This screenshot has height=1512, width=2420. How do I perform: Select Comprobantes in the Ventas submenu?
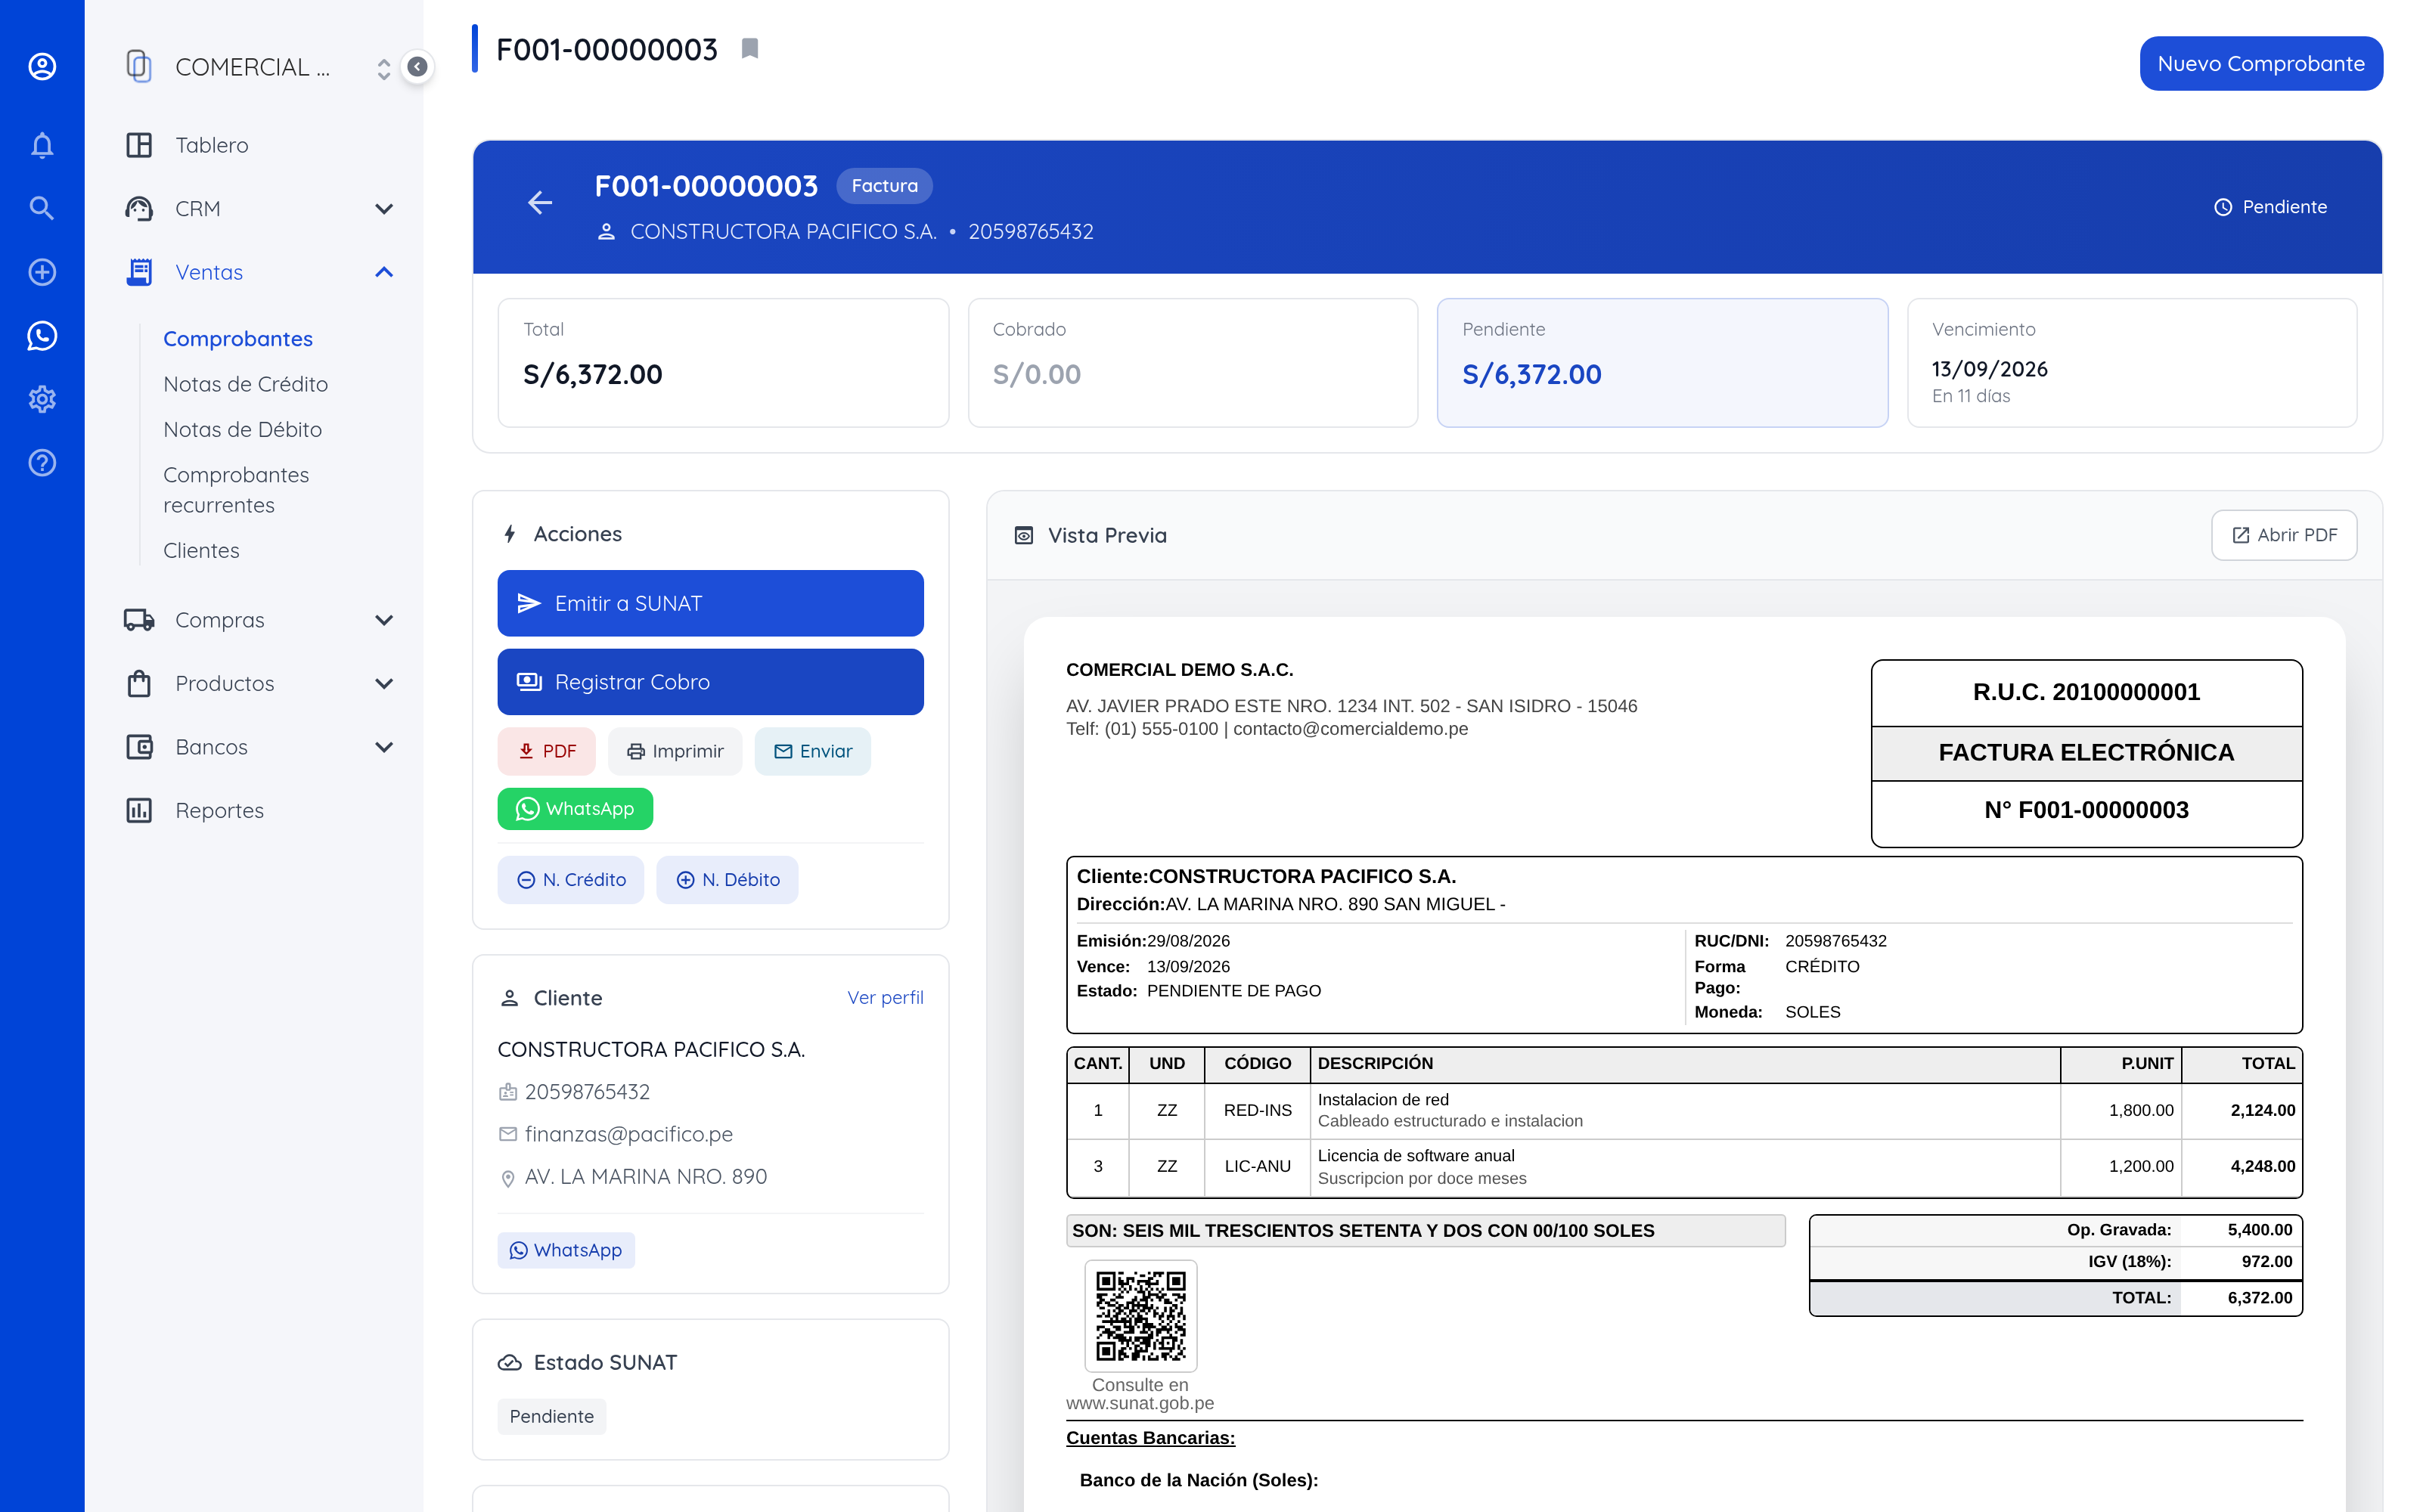[x=238, y=339]
